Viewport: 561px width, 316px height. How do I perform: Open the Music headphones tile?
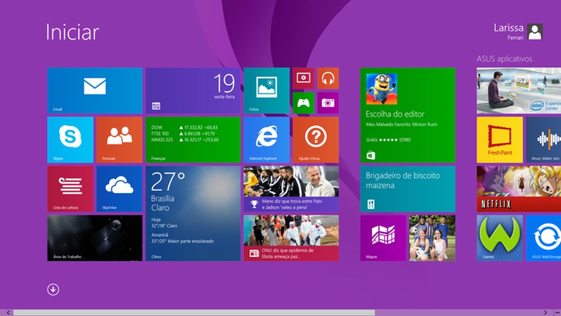(328, 78)
